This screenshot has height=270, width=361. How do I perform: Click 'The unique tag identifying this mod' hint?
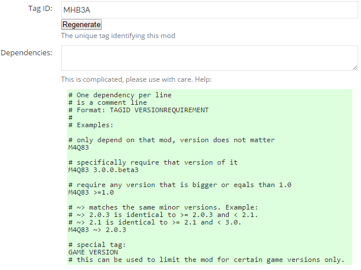coord(118,36)
